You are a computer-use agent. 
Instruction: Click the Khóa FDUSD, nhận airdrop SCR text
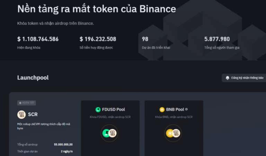pos(110,117)
